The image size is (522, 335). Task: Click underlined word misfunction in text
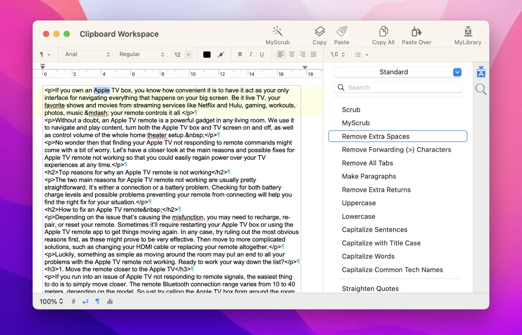pyautogui.click(x=188, y=217)
